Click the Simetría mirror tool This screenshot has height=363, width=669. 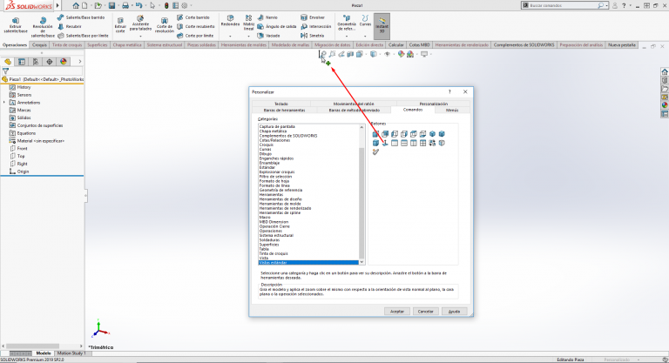[313, 36]
